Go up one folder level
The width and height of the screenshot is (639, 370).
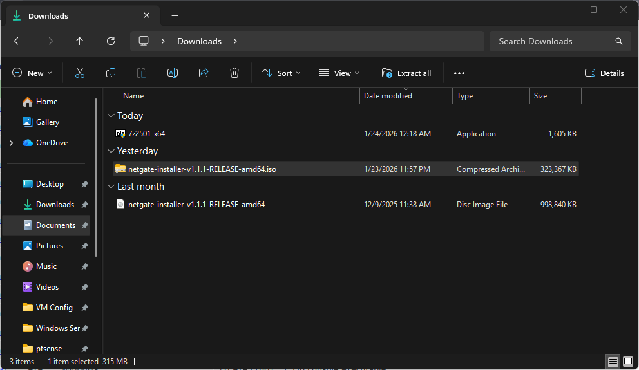(x=80, y=41)
